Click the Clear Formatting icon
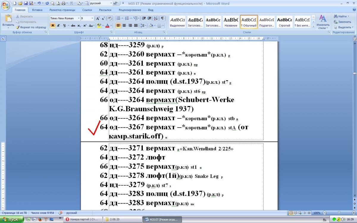The width and height of the screenshot is (357, 223). click(109, 18)
